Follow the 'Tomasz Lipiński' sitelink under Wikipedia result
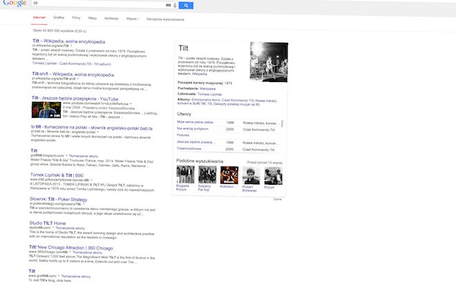Screen dimensions: 456x286 (44, 63)
